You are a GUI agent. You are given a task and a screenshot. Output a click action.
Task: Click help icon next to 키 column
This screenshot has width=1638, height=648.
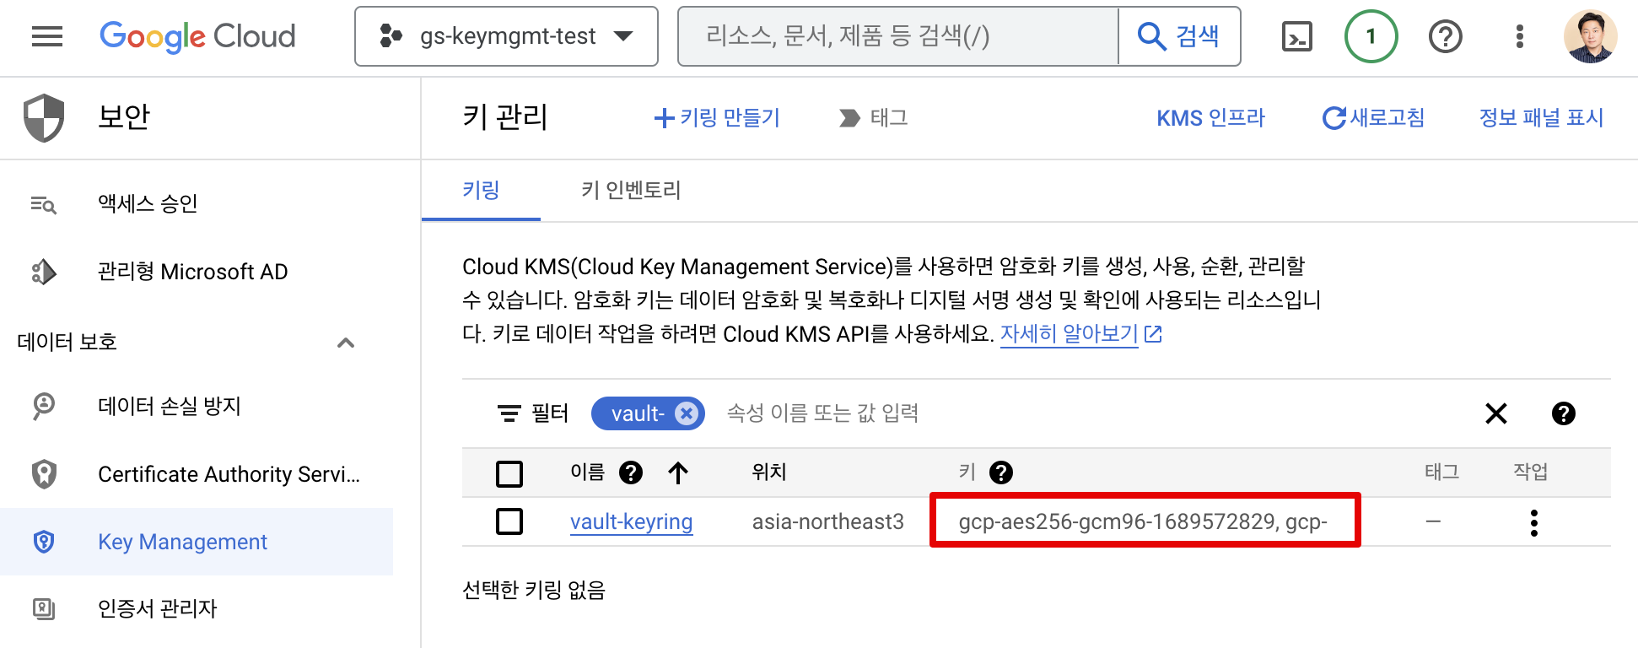tap(1001, 472)
